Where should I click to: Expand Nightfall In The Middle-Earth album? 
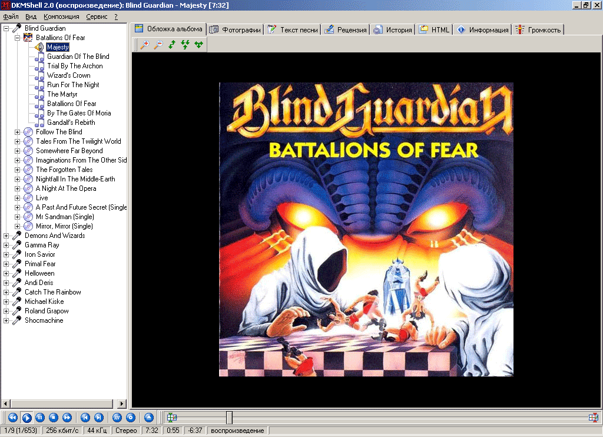tap(17, 179)
